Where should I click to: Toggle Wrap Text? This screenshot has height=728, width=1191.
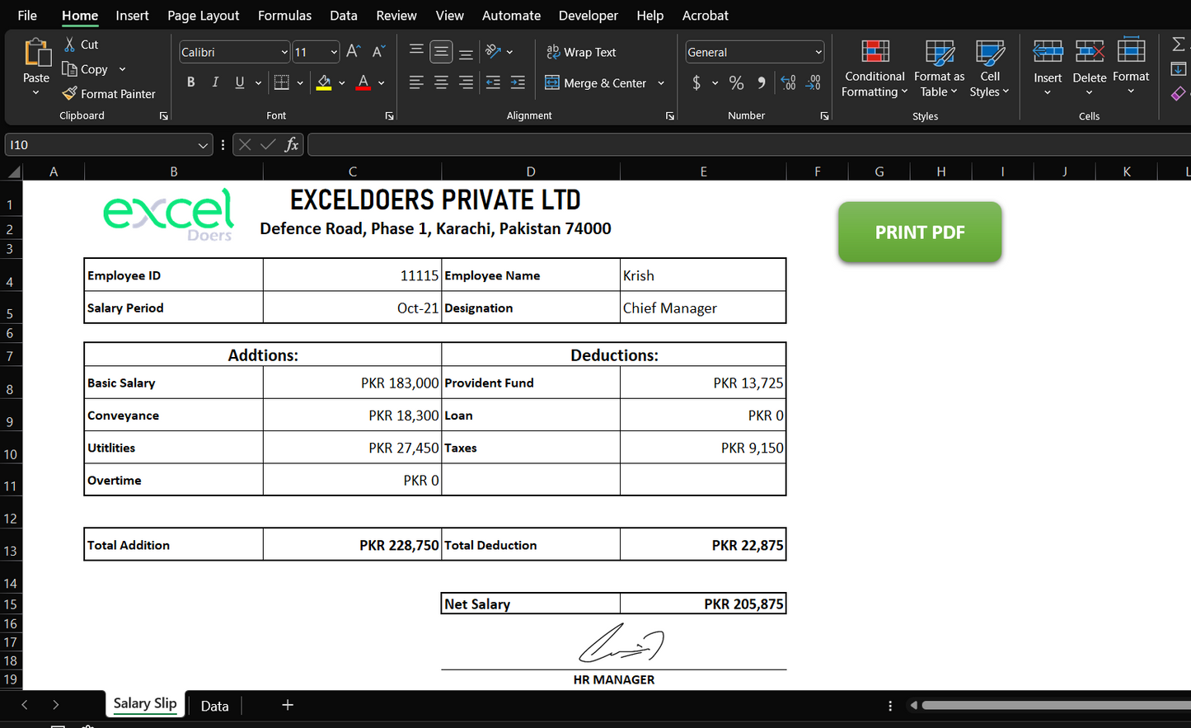pos(581,52)
